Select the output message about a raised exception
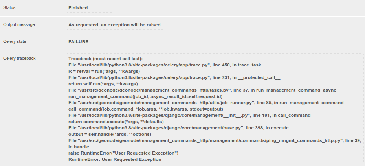The height and width of the screenshot is (166, 365). [115, 25]
